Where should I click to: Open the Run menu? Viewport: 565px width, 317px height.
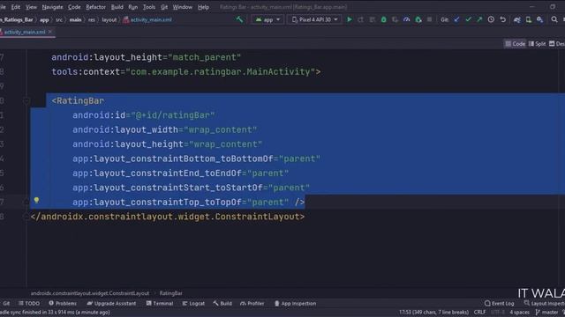point(133,7)
